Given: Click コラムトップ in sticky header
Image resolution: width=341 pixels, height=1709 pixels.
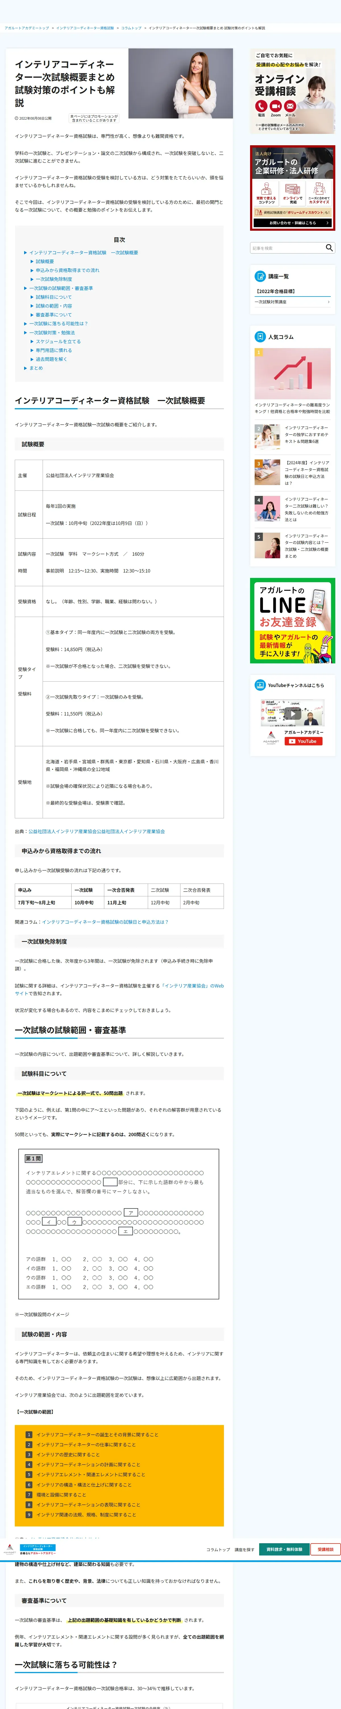Looking at the screenshot, I should point(218,1550).
